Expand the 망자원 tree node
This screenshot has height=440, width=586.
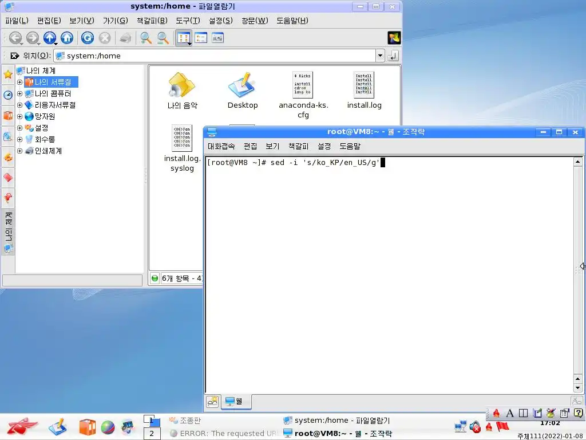pyautogui.click(x=20, y=116)
